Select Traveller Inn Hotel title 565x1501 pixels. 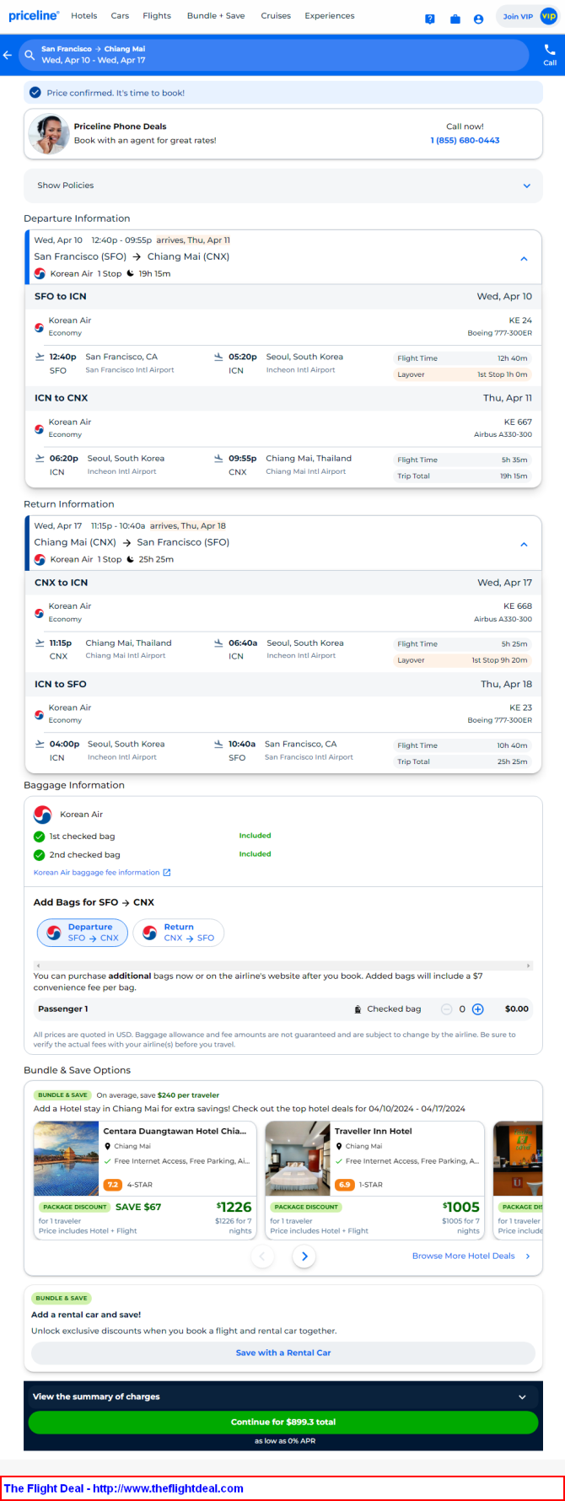374,1132
